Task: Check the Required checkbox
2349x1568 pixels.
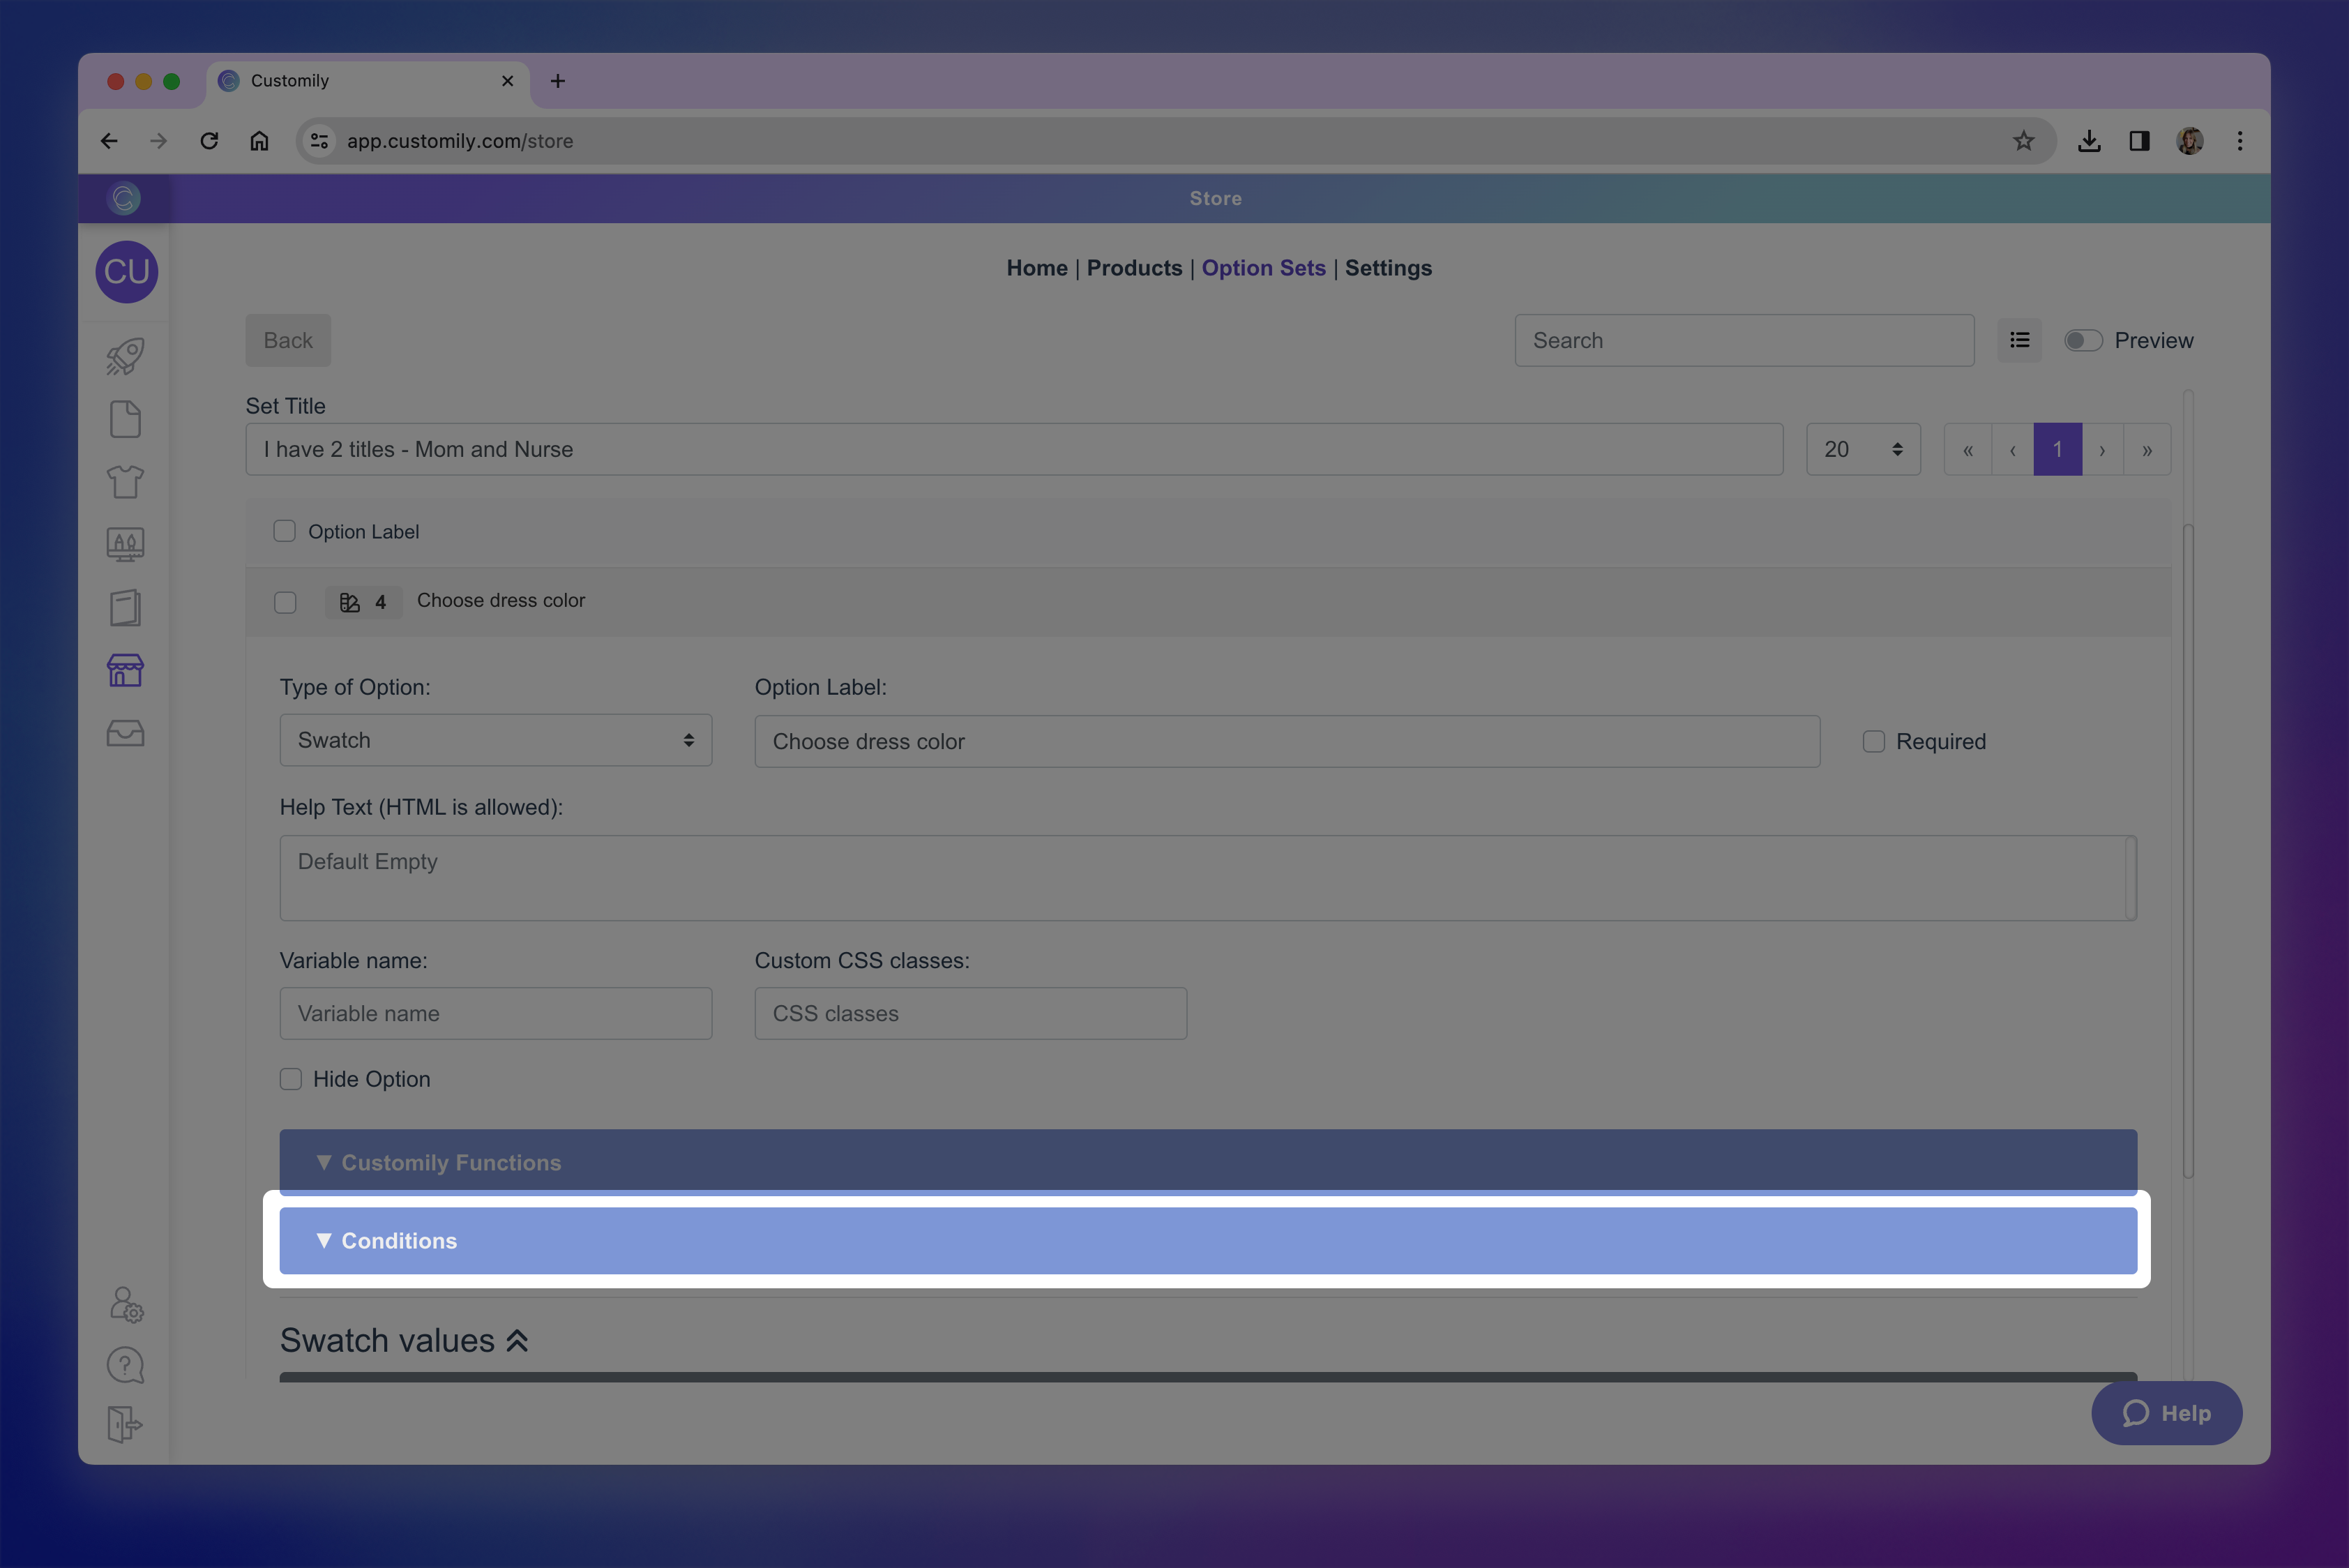Action: tap(1873, 742)
